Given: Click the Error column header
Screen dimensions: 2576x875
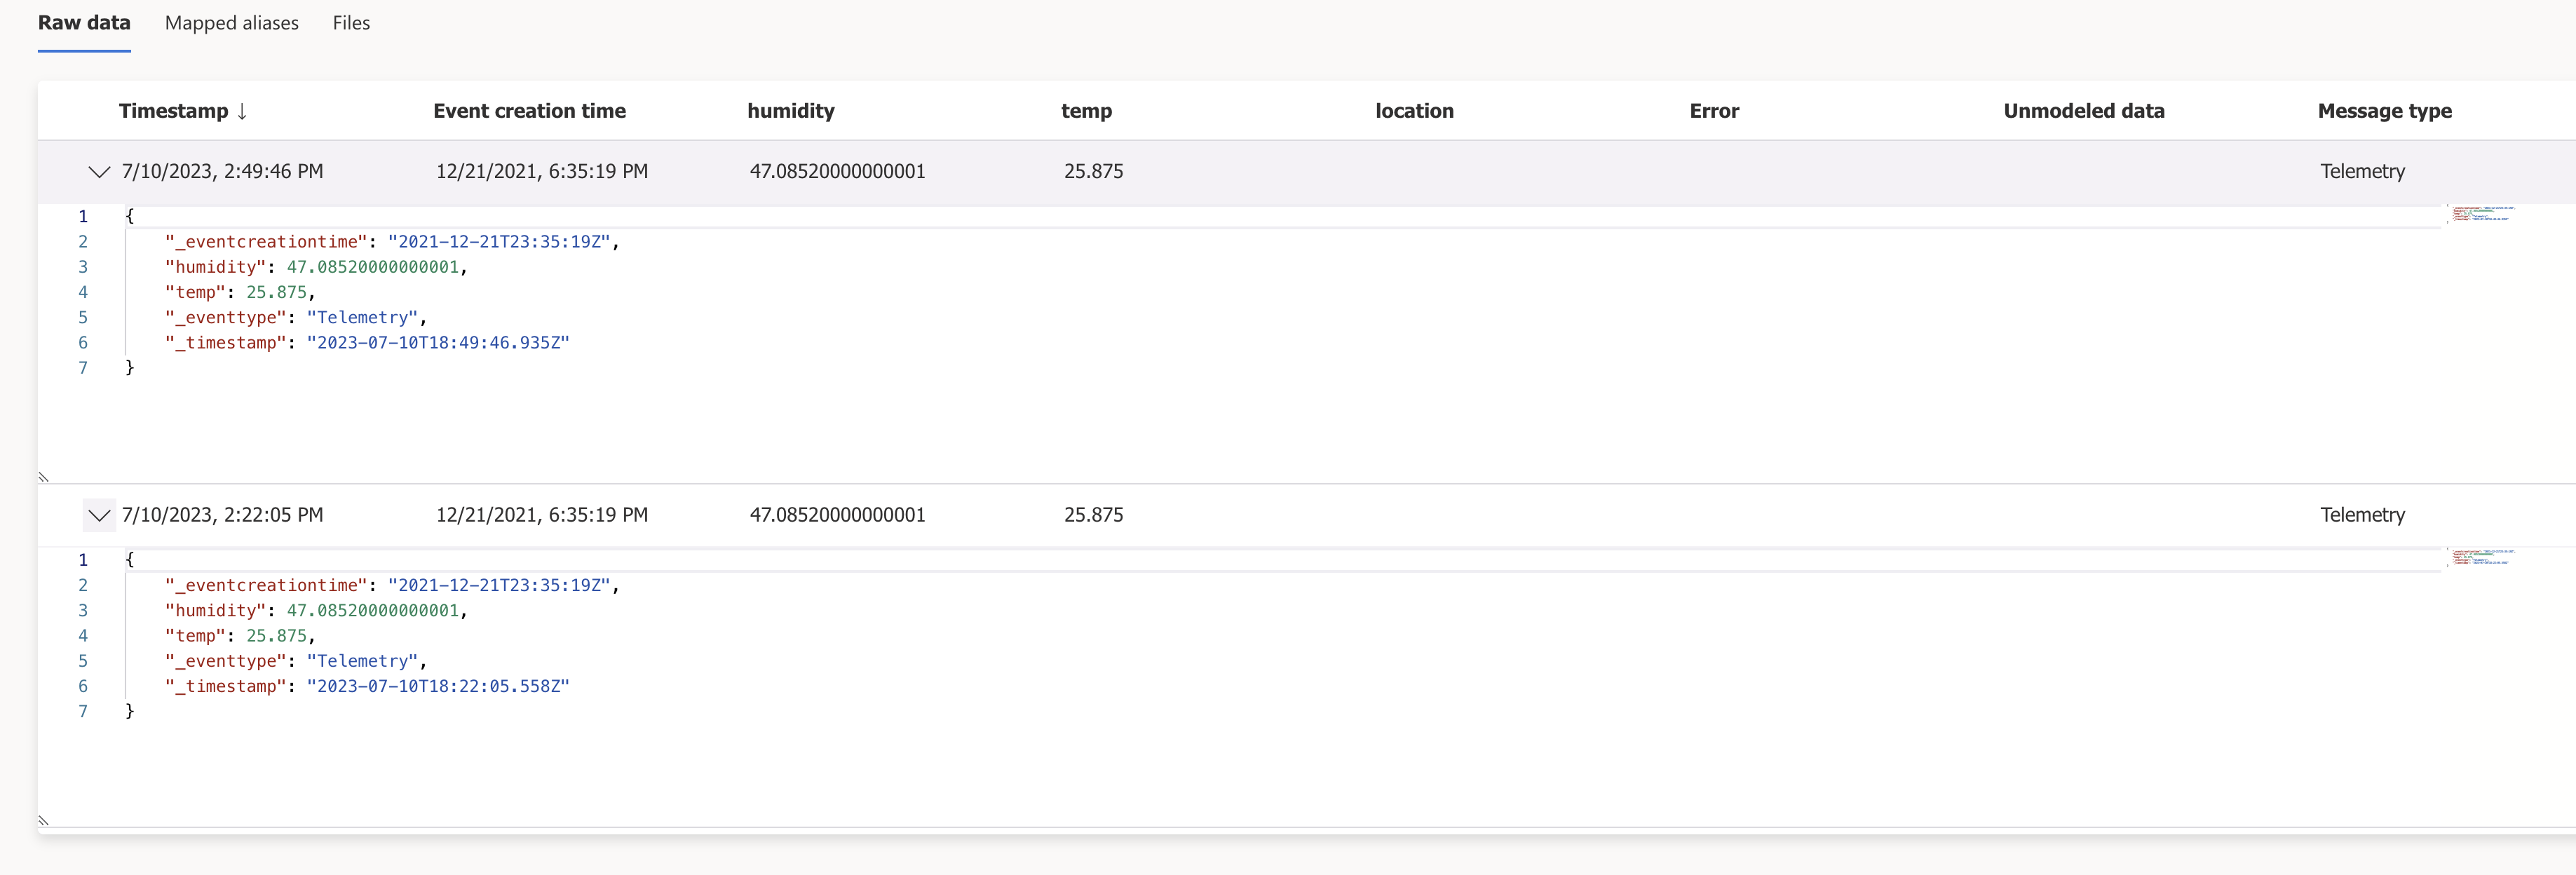Looking at the screenshot, I should pyautogui.click(x=1714, y=111).
